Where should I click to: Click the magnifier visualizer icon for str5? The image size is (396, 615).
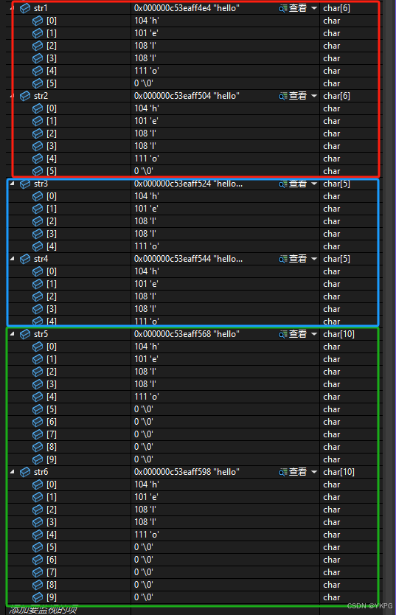(282, 335)
